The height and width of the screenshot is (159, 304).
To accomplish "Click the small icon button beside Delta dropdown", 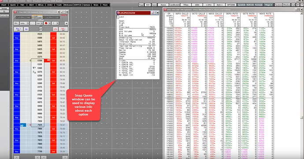I will 33,23.
